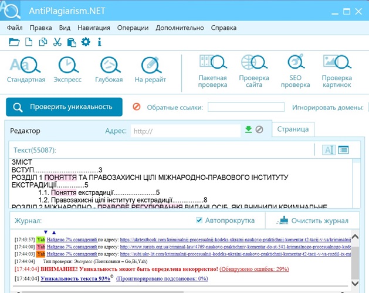This screenshot has width=369, height=293.
Task: Select the Экспресс check mode
Action: pos(67,70)
